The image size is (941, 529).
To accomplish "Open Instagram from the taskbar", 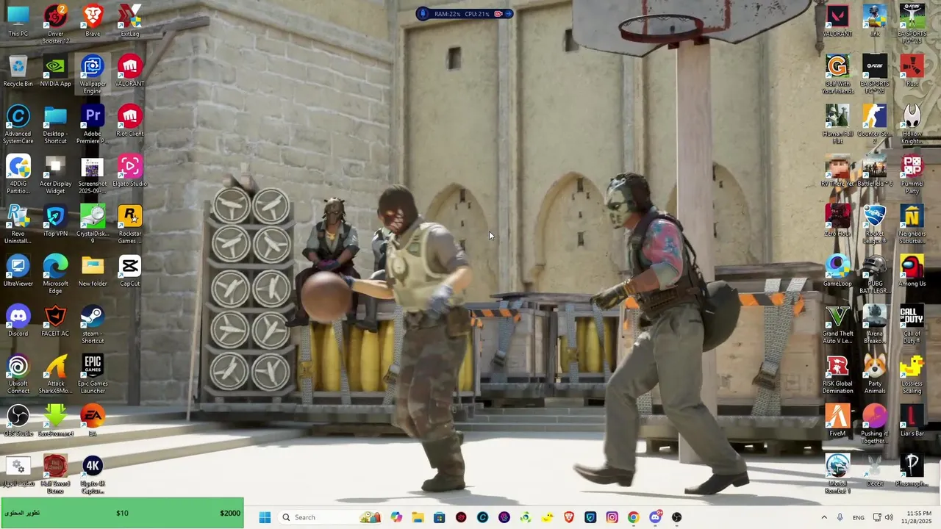I will tap(612, 517).
